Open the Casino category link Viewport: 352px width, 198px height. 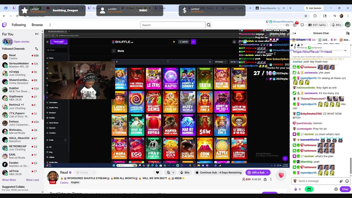pos(64,183)
